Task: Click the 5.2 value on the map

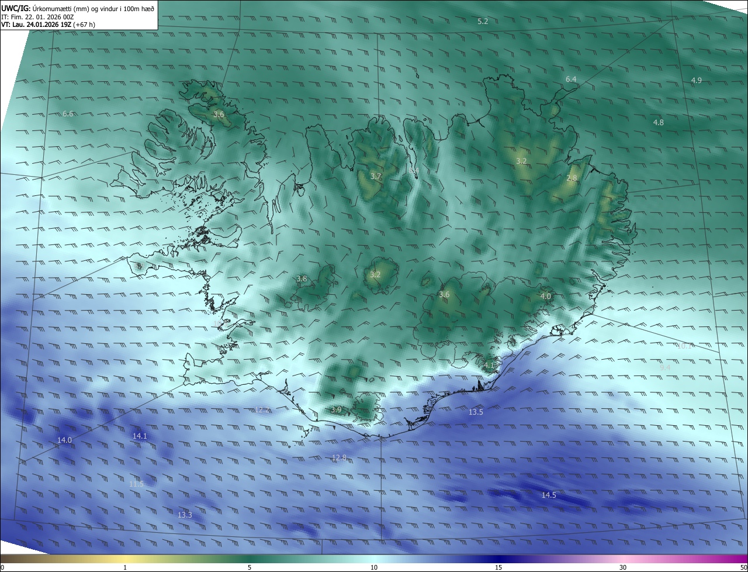Action: [483, 22]
